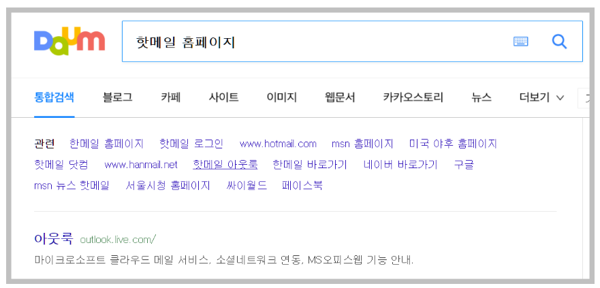The height and width of the screenshot is (288, 600).
Task: Open related link www.hotmail.com
Action: click(278, 144)
